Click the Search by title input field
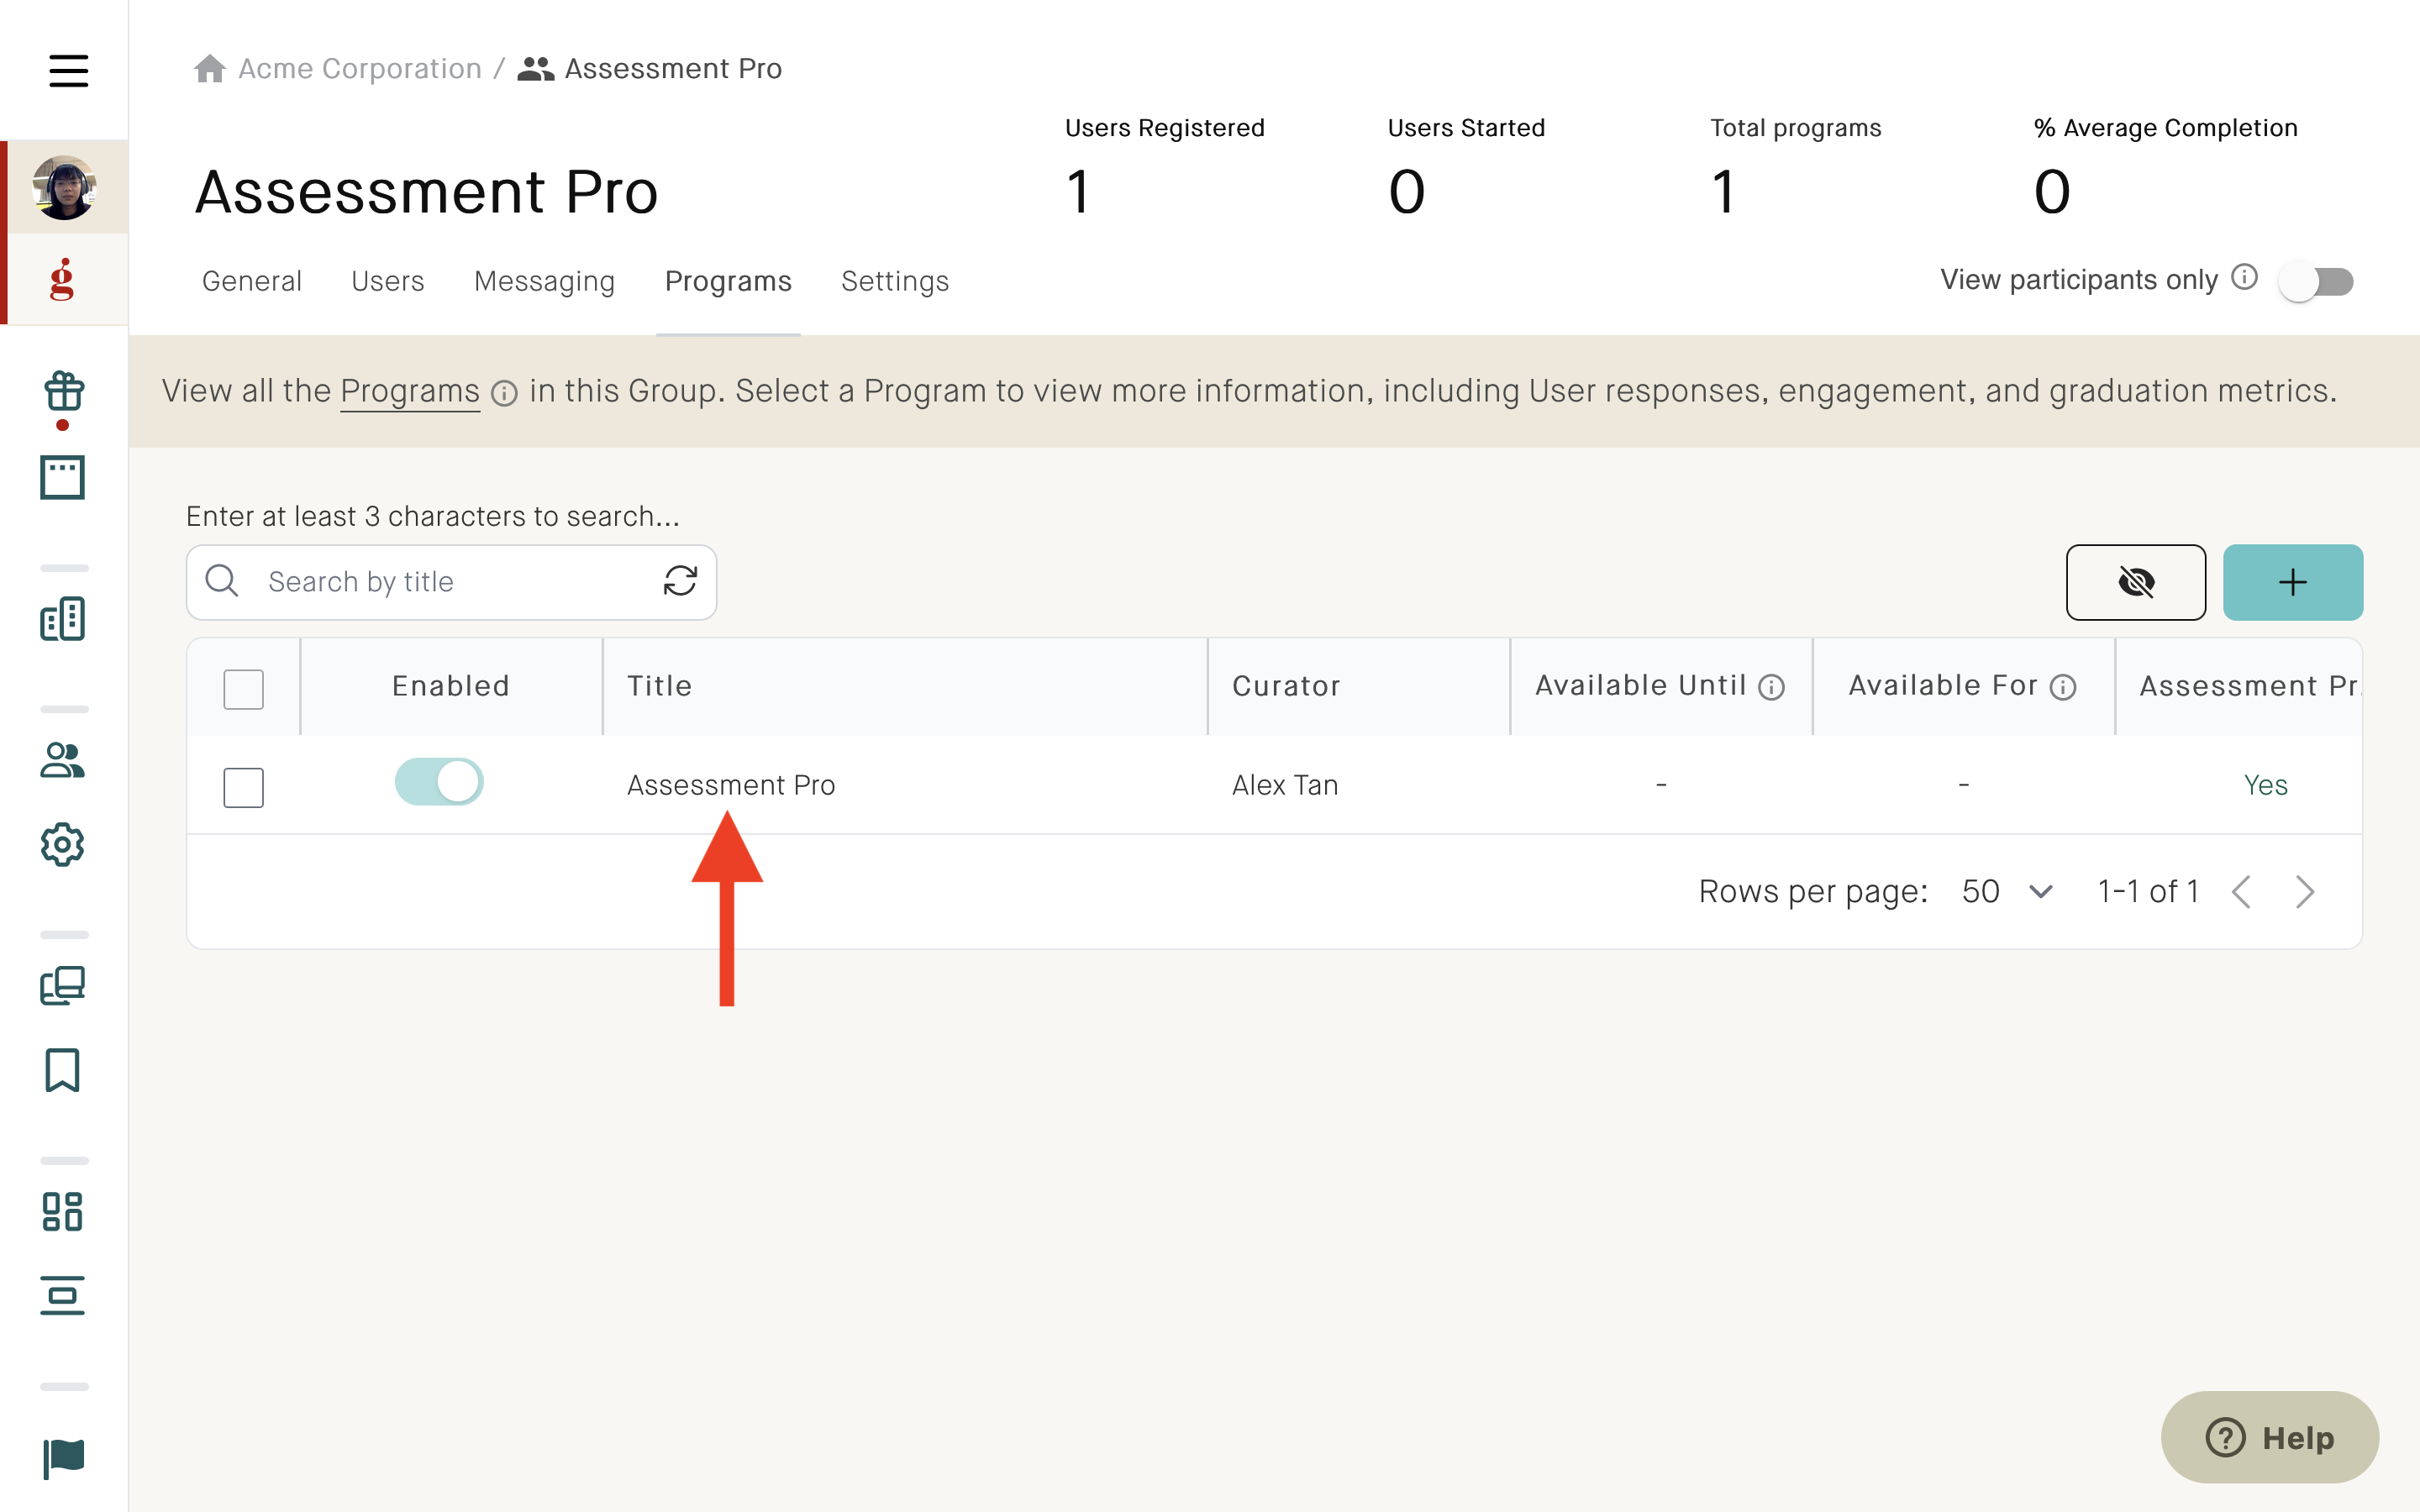This screenshot has height=1512, width=2420. (420, 581)
